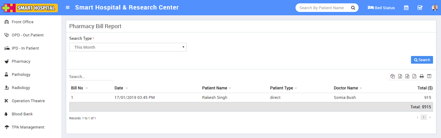Export the report as CSV file
441x138 pixels.
pos(407,76)
